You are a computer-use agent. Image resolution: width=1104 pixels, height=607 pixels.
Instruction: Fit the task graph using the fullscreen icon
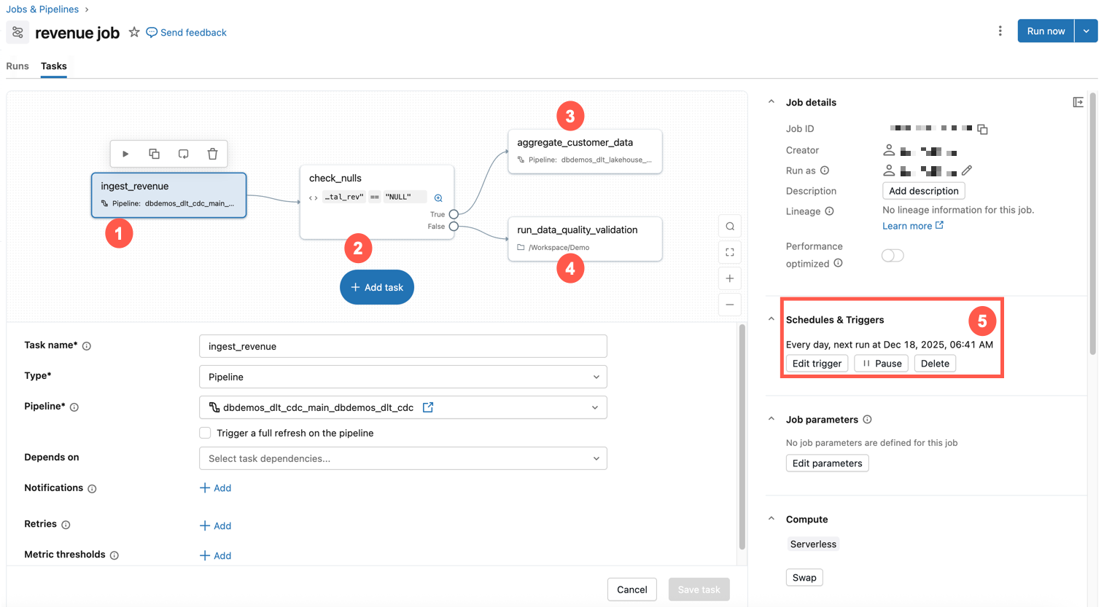[729, 252]
